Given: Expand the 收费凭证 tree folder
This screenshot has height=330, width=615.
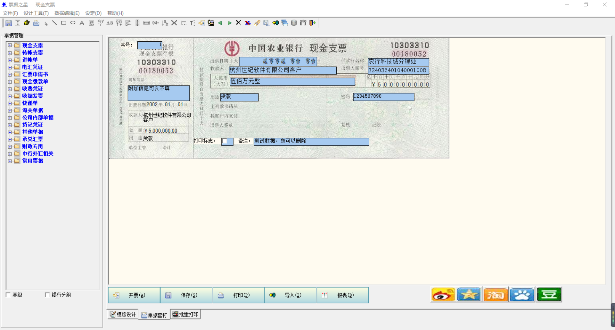Looking at the screenshot, I should (10, 89).
